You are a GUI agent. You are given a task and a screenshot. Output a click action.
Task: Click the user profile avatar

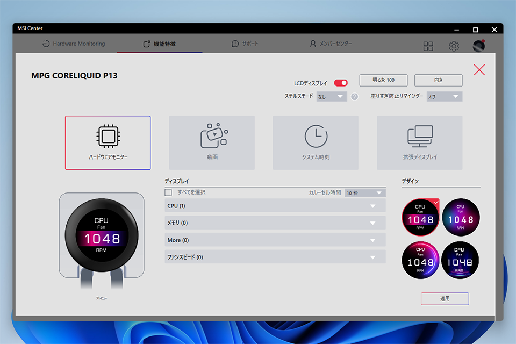(x=479, y=46)
